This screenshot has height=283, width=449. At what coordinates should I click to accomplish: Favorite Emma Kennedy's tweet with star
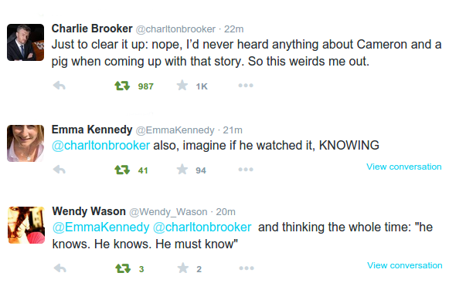(182, 169)
